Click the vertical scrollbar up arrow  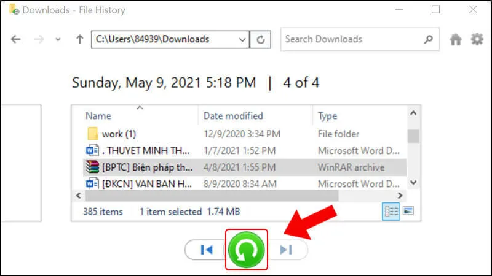click(x=413, y=113)
